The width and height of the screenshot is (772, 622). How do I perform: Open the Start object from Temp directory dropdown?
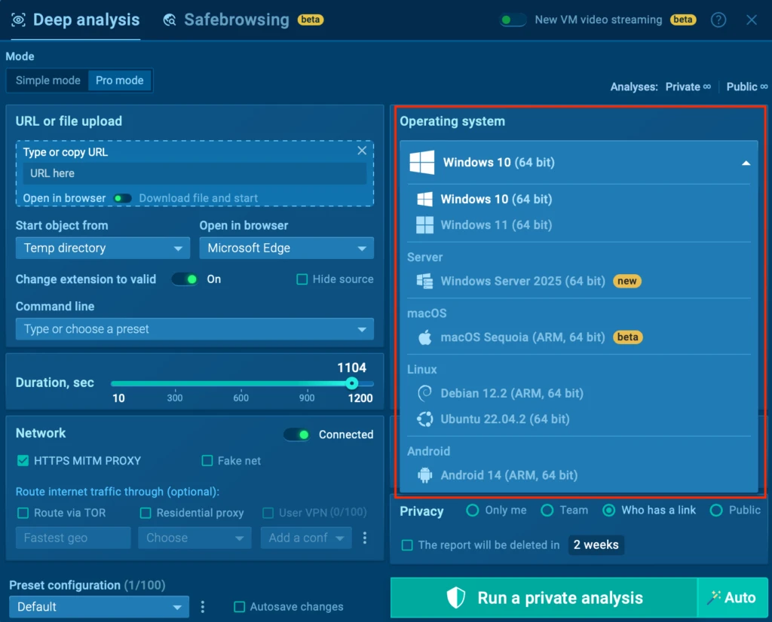click(103, 248)
